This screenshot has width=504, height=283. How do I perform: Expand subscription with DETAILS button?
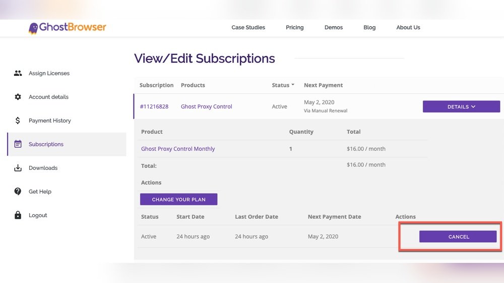point(461,107)
